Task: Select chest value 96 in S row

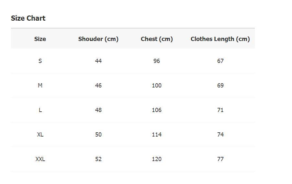Action: (157, 61)
